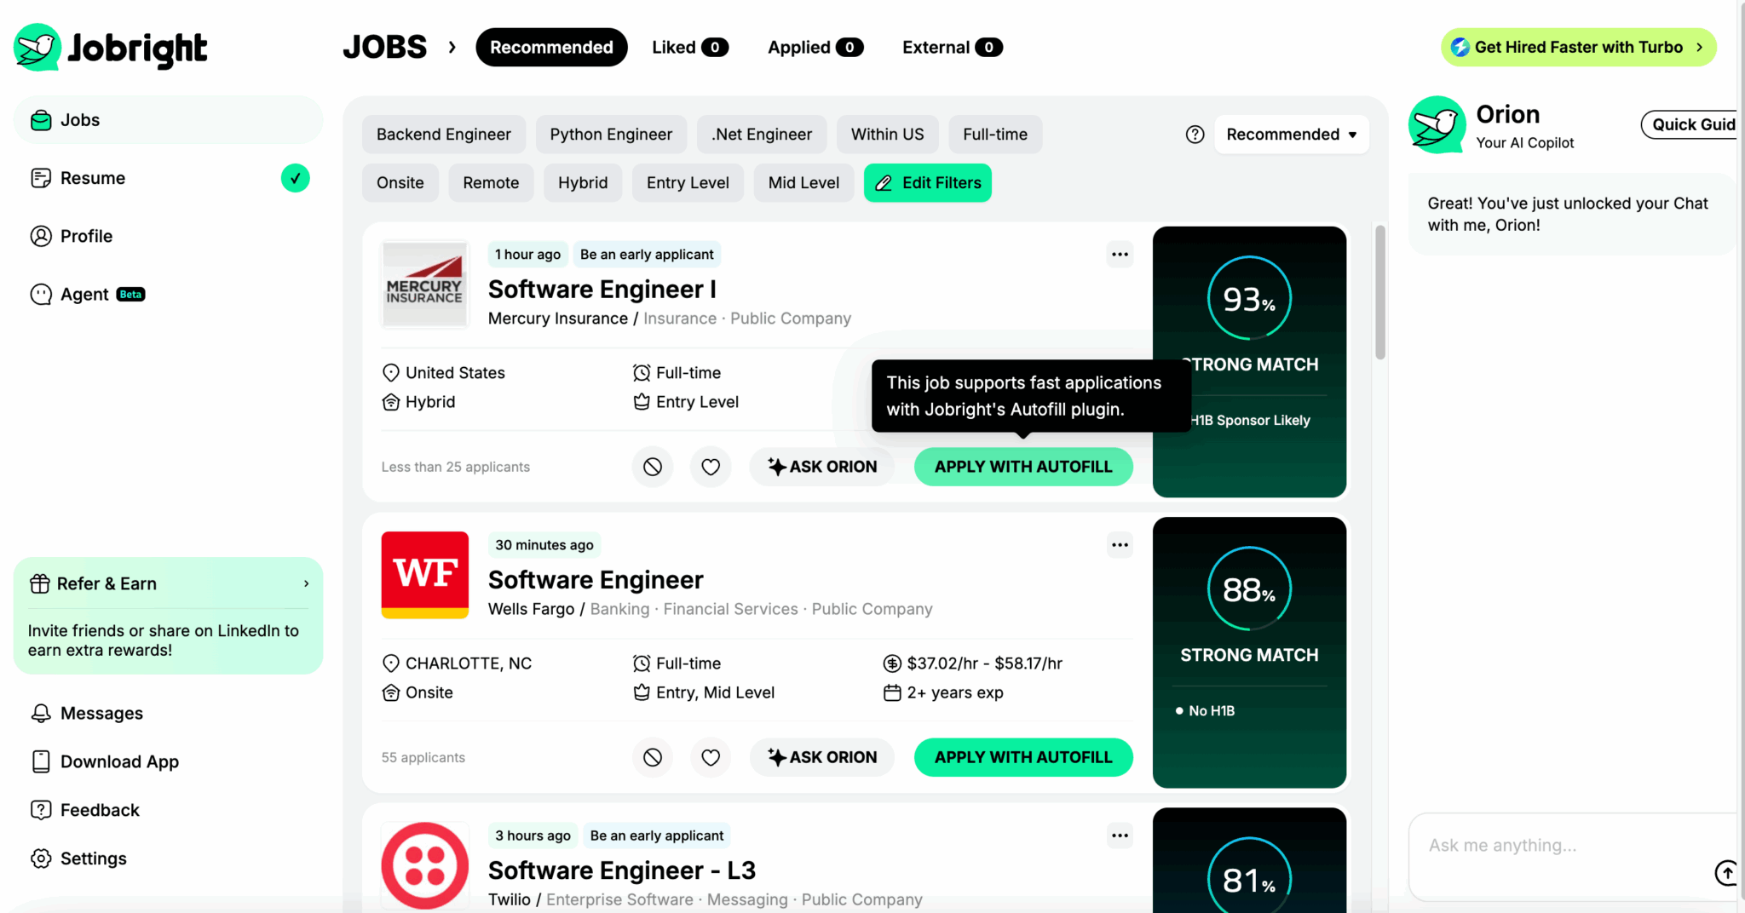Viewport: 1745px width, 913px height.
Task: Select Resume in the sidebar
Action: click(x=94, y=178)
